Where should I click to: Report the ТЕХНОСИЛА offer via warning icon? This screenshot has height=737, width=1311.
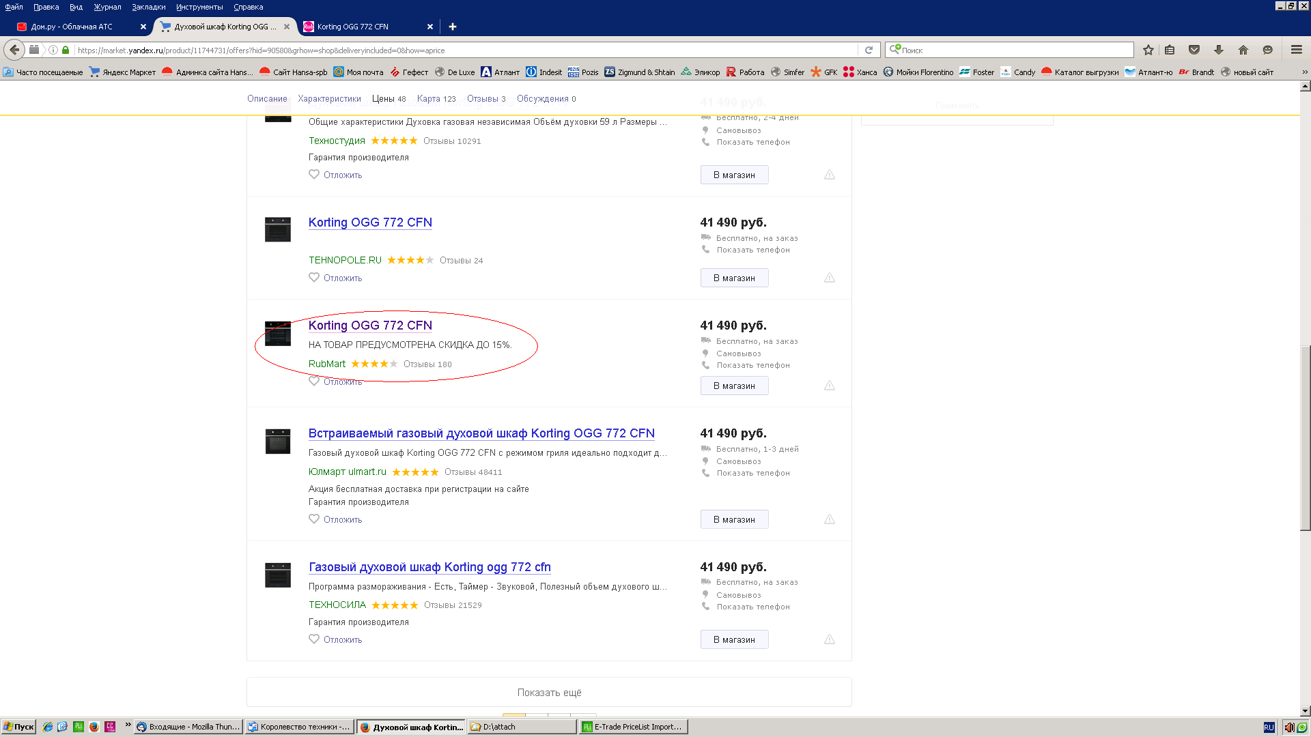pos(830,639)
